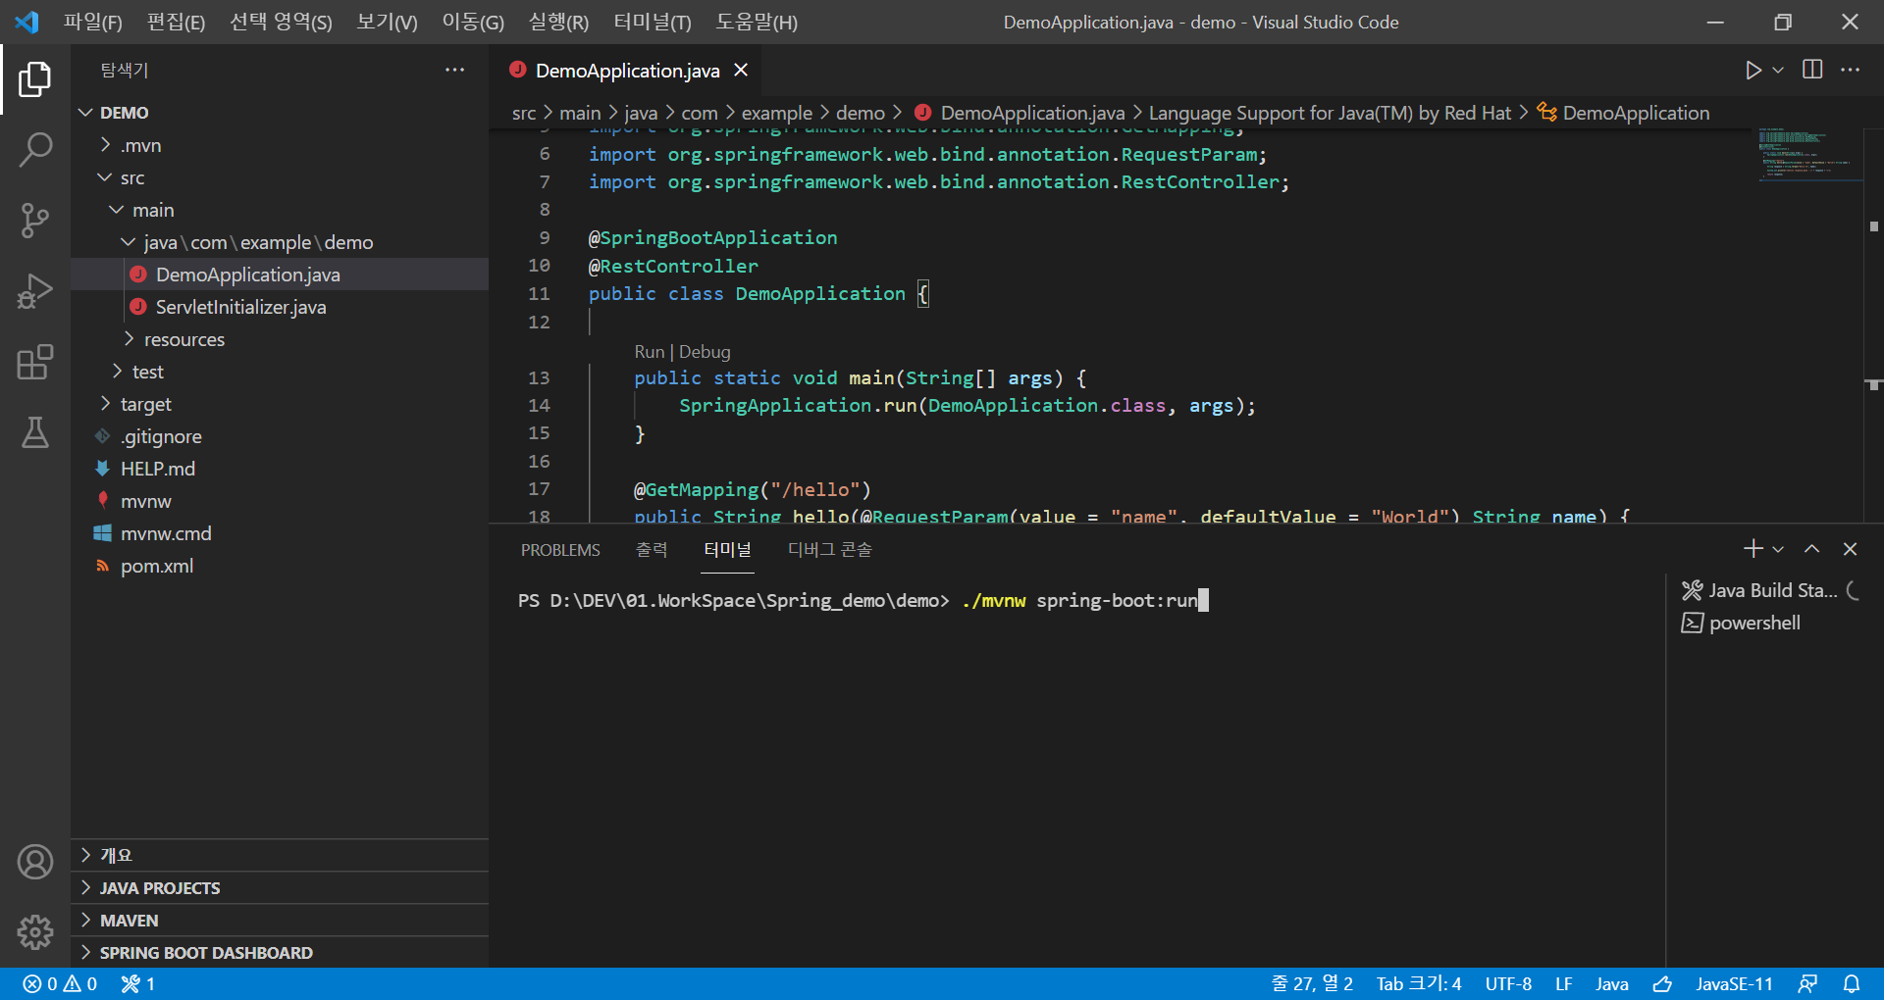Click the example breadcrumb segment

tap(777, 113)
